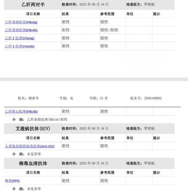Viewport: 188px width, 192px height.
Task: Open the 乙肝表面抗原(HBsAg) link
Action: coord(21,22)
